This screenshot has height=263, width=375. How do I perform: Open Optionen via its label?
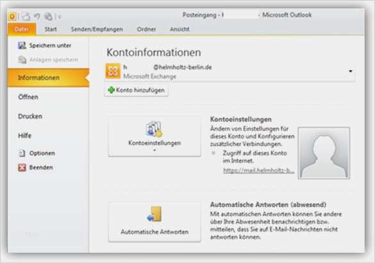point(42,153)
